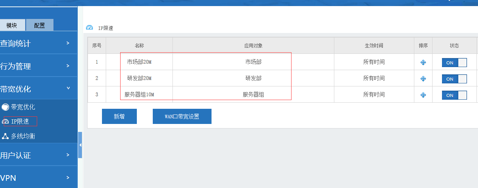Click the sort move icon for 市场部20M

point(423,63)
